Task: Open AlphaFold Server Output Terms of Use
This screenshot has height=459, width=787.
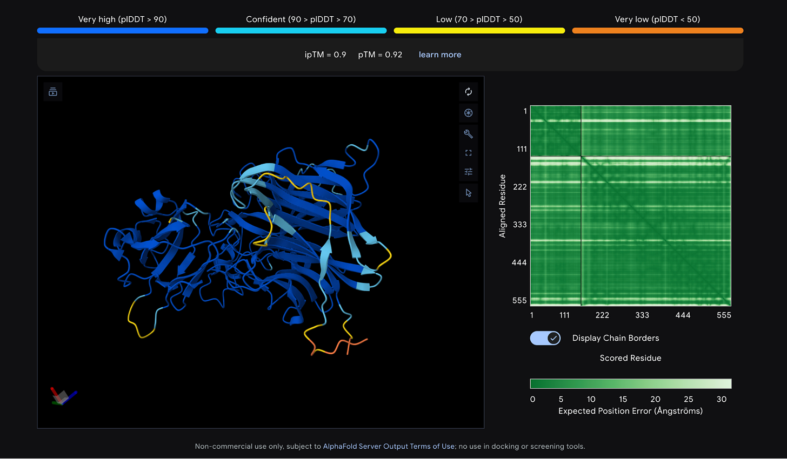Action: click(388, 446)
